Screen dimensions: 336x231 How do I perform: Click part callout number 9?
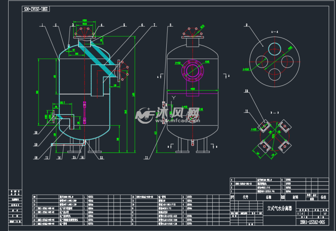tap(246, 25)
